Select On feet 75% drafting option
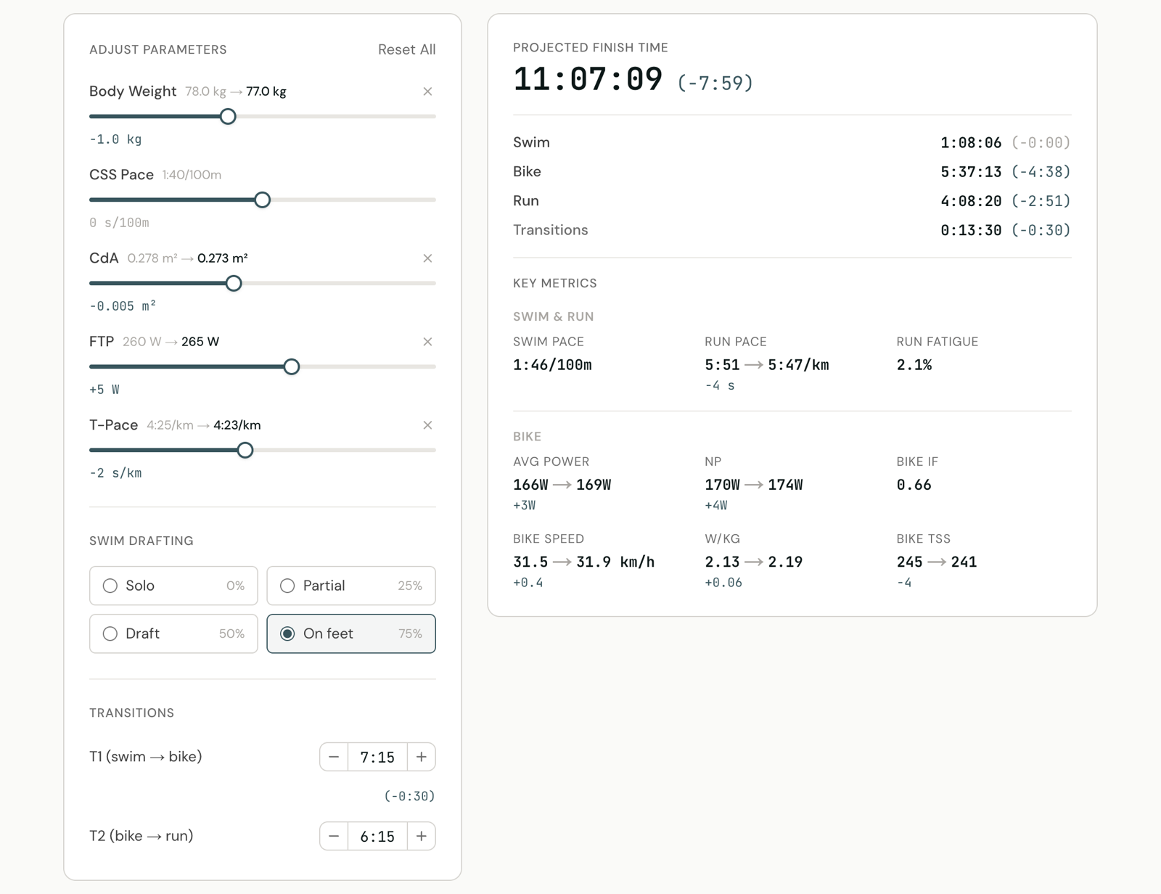 tap(351, 633)
